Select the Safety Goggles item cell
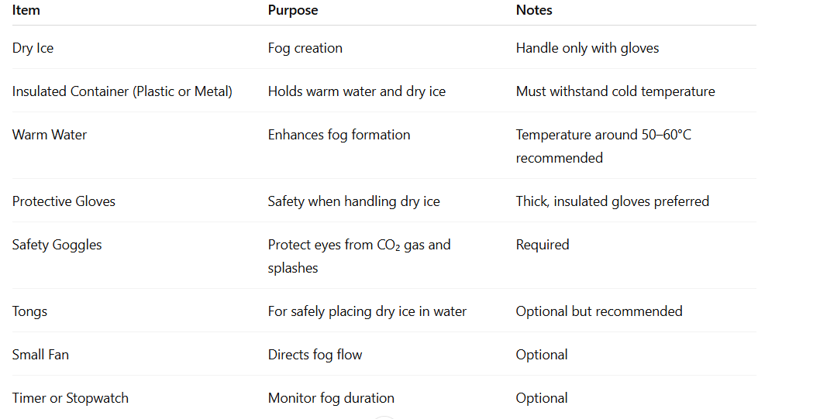Viewport: 820px width, 419px height. (57, 245)
